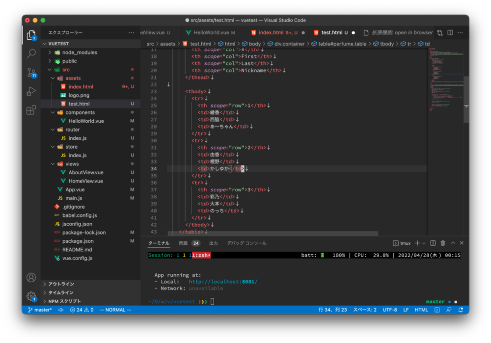
Task: Open the Run and Debug panel
Action: coord(31,91)
